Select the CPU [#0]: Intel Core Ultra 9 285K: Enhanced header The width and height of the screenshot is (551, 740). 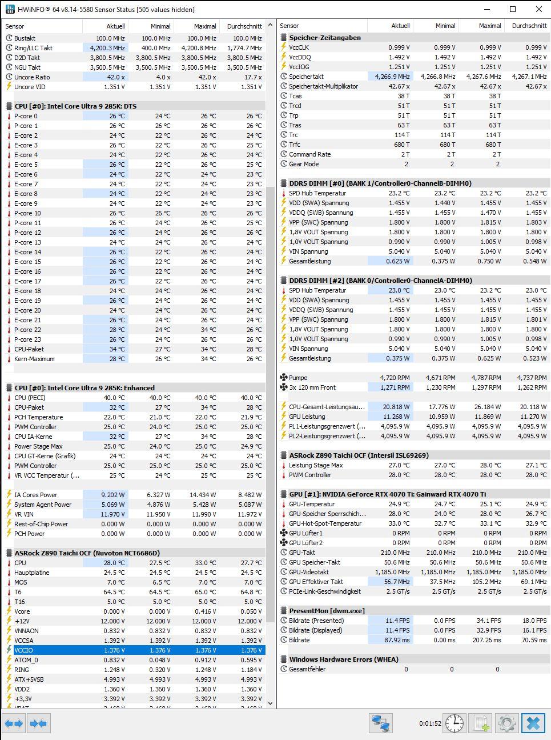[134, 388]
